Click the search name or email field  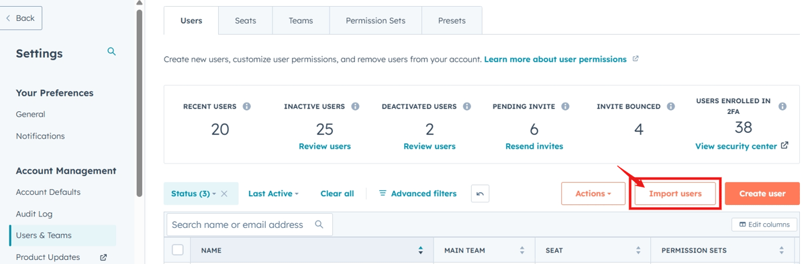[249, 224]
